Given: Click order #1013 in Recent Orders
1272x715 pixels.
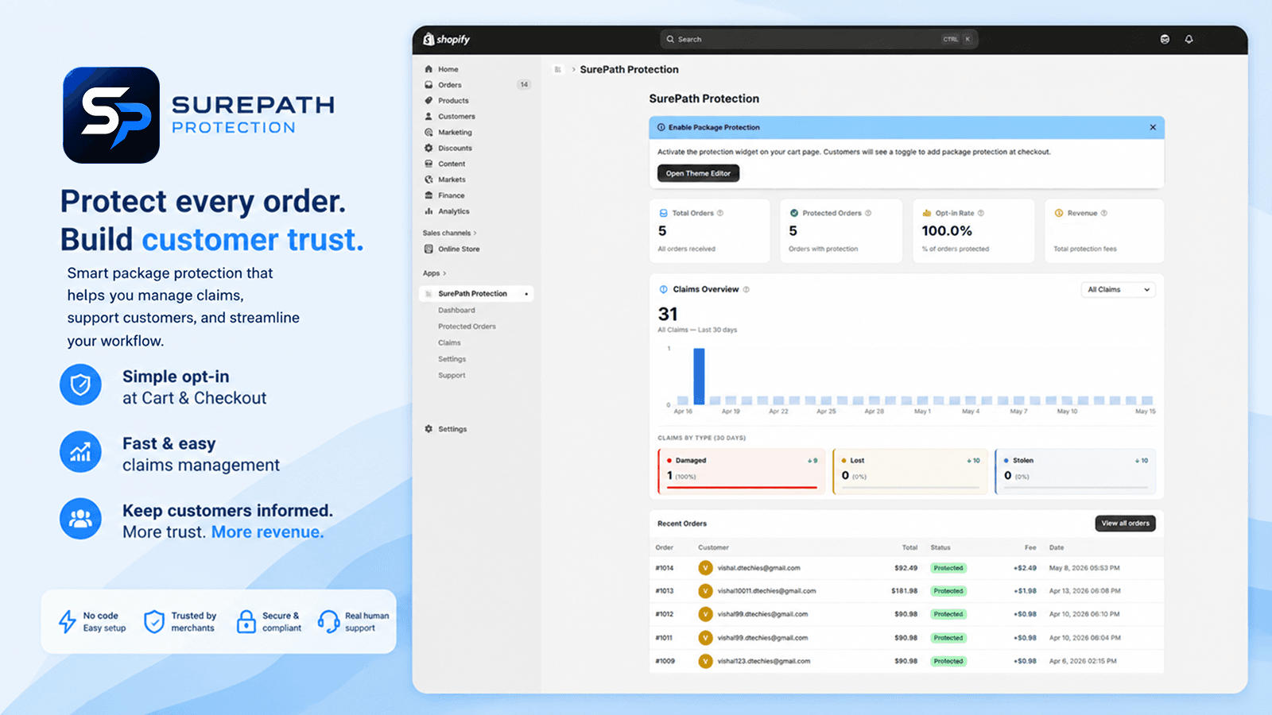Looking at the screenshot, I should click(665, 591).
